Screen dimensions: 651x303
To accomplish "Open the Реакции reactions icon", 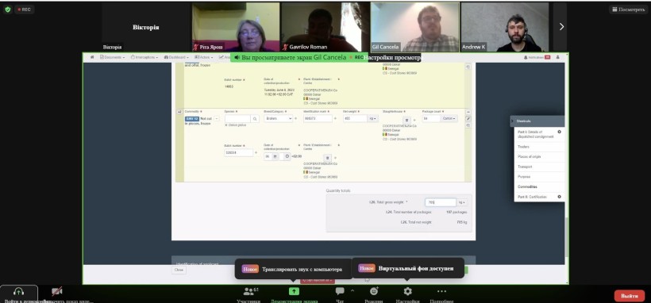I will 374,291.
